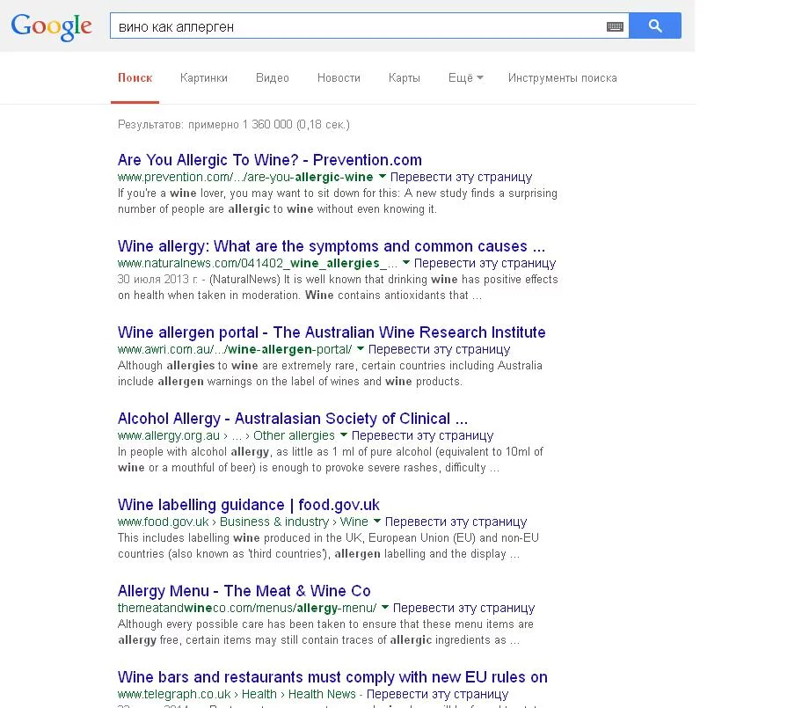
Task: Click the blue magnifier search button
Action: [654, 26]
